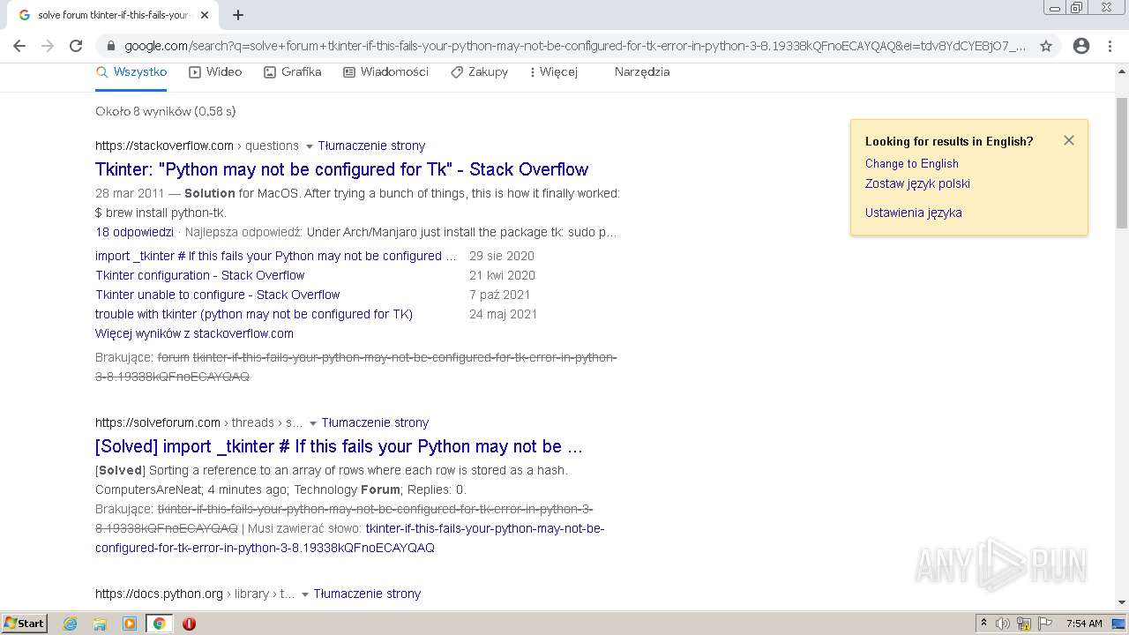Open the Chrome profile avatar menu
Screen dimensions: 1129x635
click(1081, 46)
